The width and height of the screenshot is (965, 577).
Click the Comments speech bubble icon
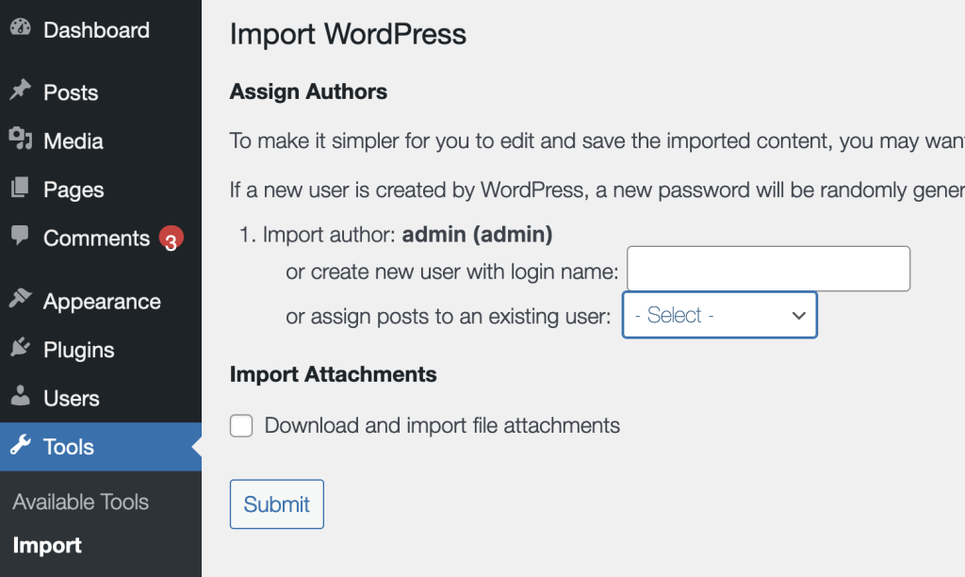click(21, 236)
